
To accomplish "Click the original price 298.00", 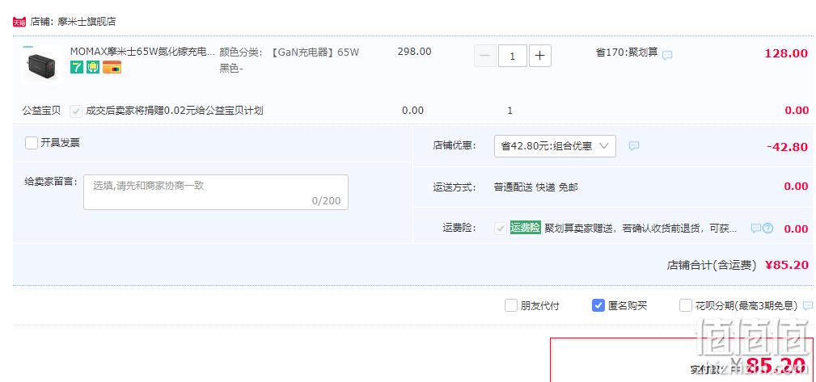I will (x=414, y=52).
